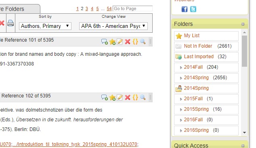The height and width of the screenshot is (148, 256).
Task: Expand the 2015Spring folder
Action: pos(181,110)
